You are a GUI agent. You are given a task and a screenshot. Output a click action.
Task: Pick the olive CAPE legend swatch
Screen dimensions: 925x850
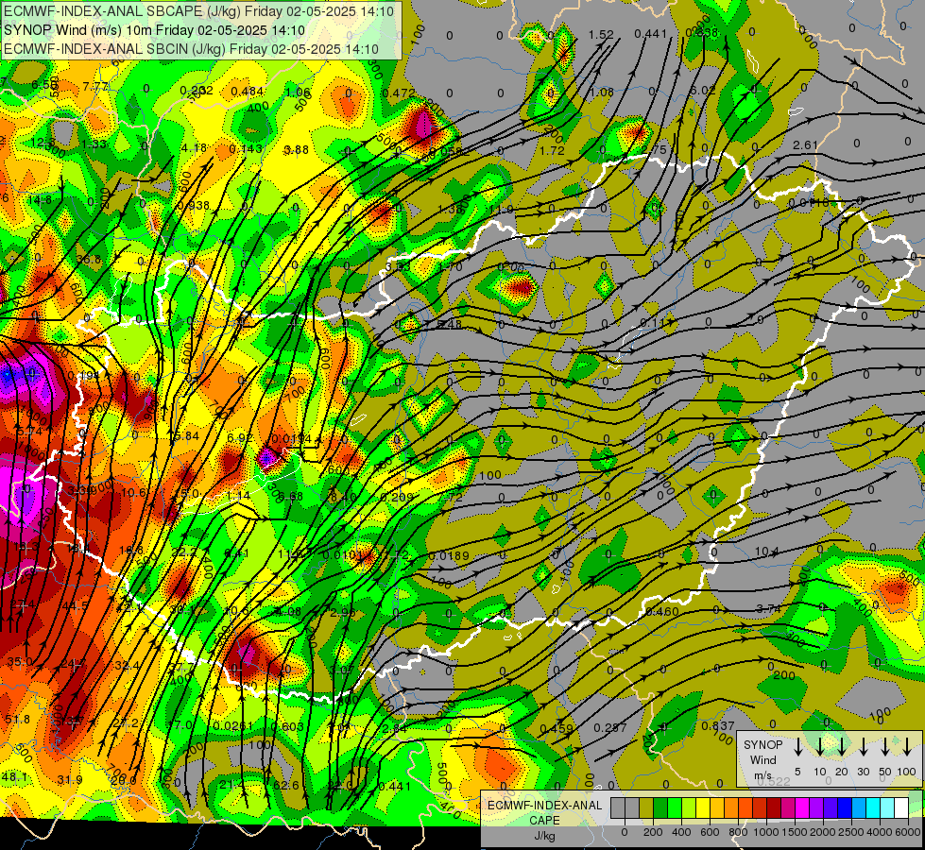click(646, 808)
